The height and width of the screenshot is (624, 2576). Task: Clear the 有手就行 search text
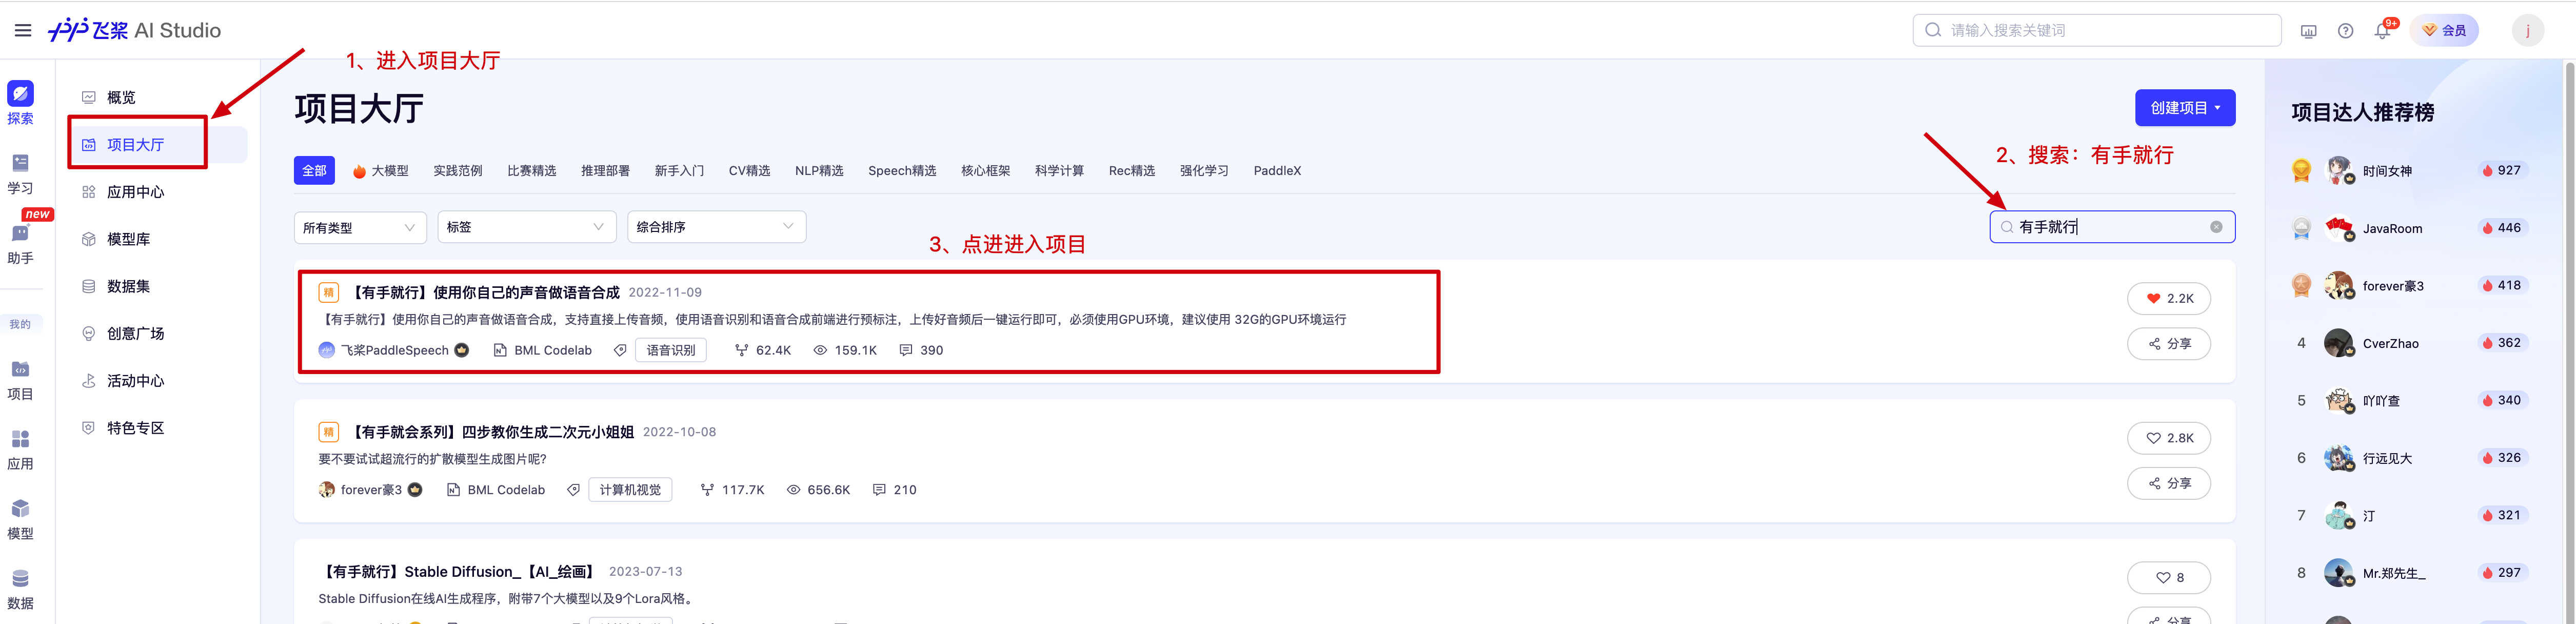coord(2216,227)
